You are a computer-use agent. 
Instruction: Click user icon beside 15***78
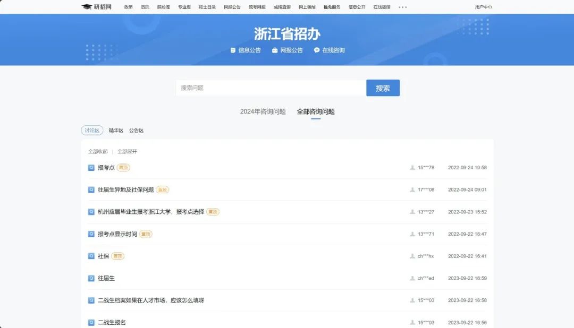(x=412, y=168)
